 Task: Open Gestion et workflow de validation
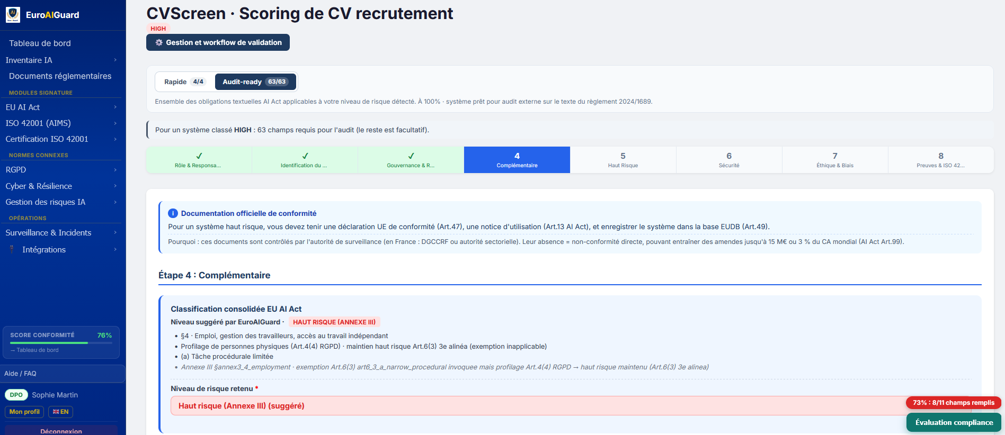tap(218, 42)
